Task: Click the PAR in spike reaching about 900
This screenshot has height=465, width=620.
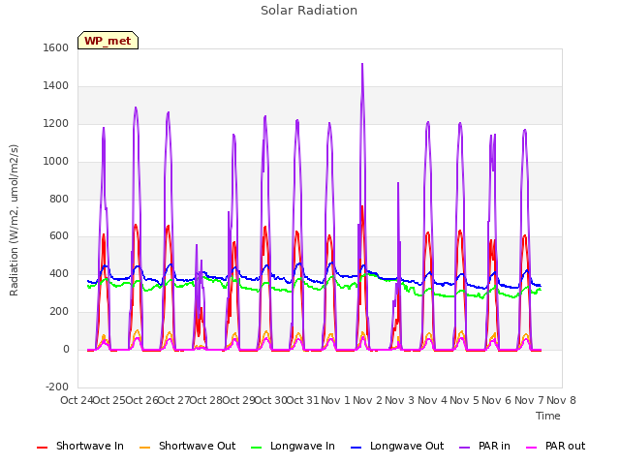Action: pos(398,184)
